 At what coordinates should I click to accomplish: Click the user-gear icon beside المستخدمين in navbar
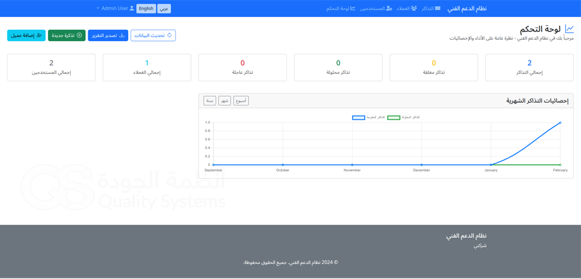click(389, 9)
